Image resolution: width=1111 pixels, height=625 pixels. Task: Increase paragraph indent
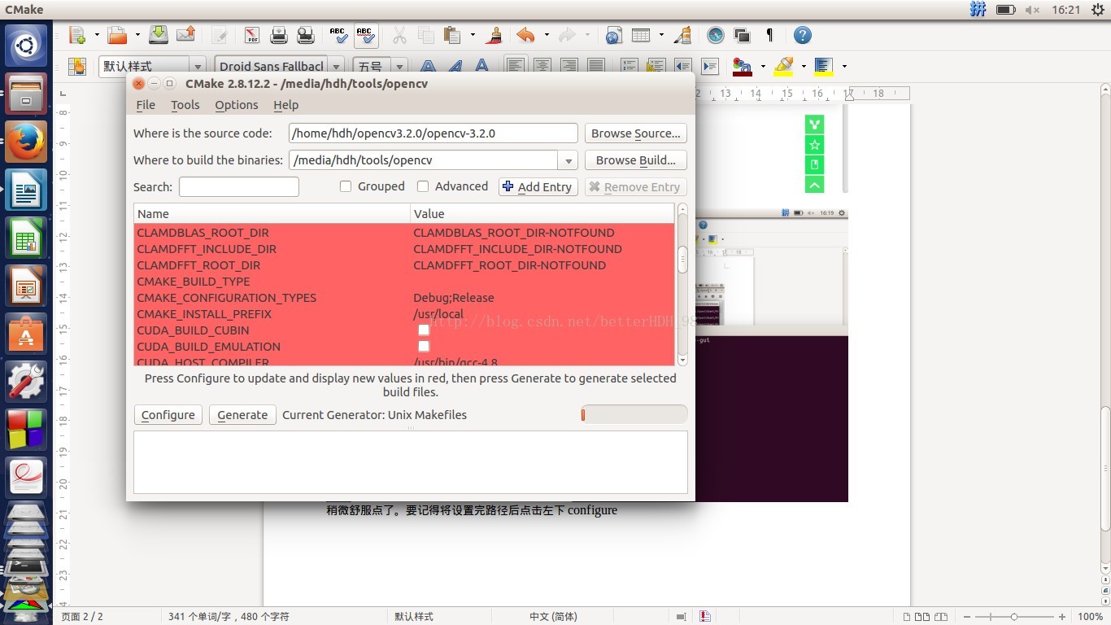pyautogui.click(x=710, y=66)
